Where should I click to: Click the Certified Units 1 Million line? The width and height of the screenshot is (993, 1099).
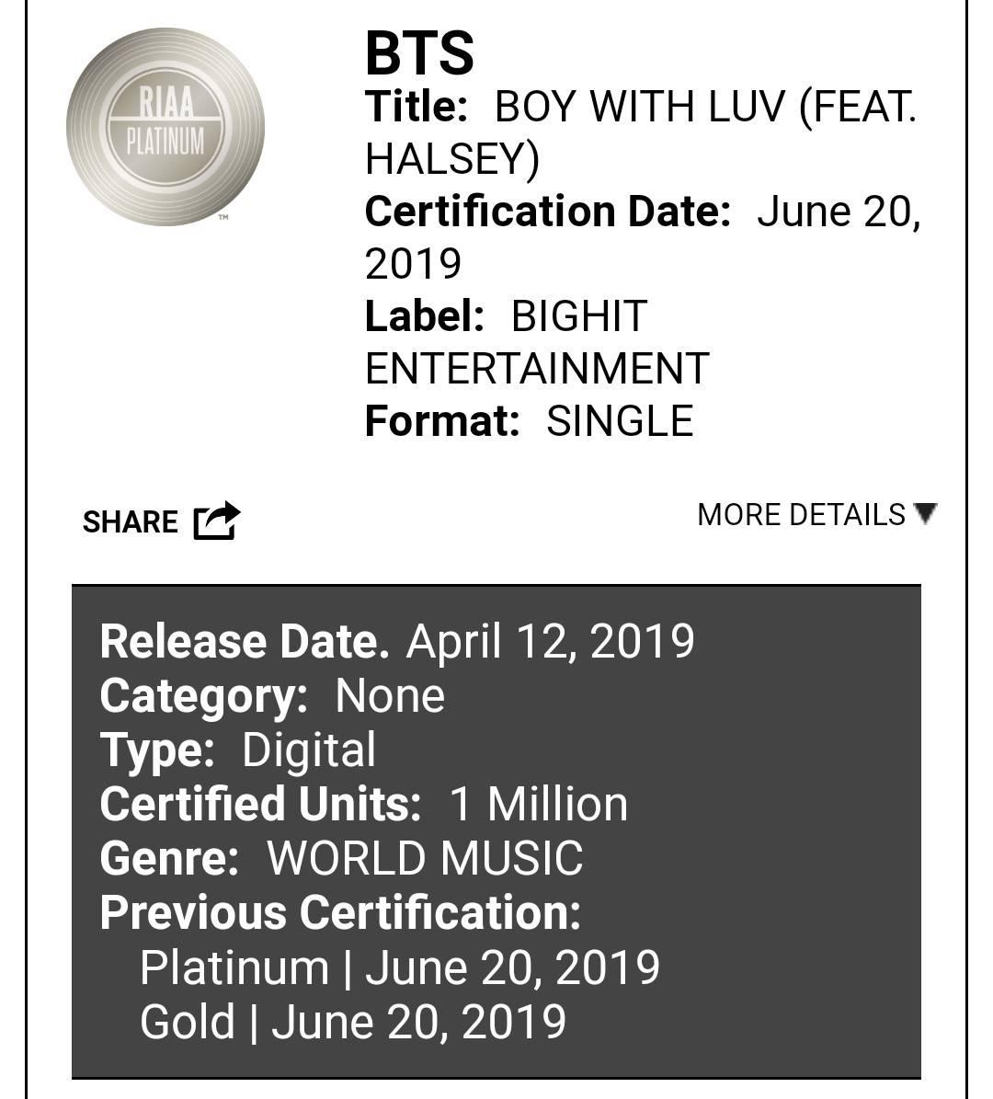point(364,804)
